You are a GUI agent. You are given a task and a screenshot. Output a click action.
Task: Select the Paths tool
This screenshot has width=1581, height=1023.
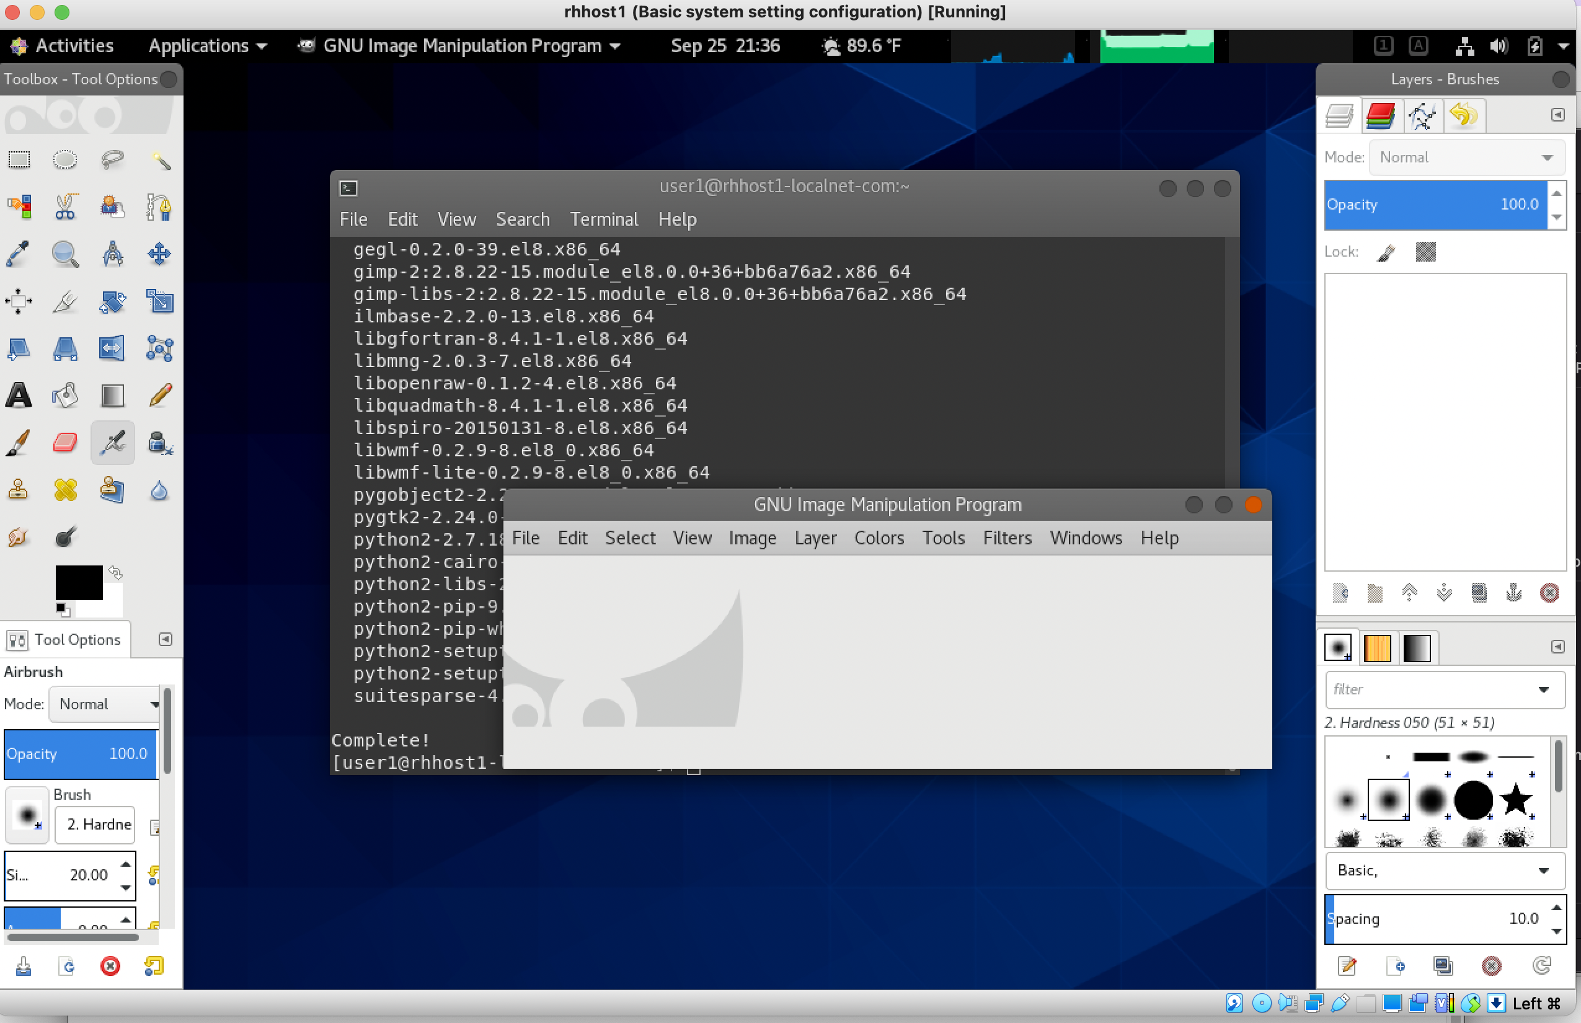[x=159, y=206]
